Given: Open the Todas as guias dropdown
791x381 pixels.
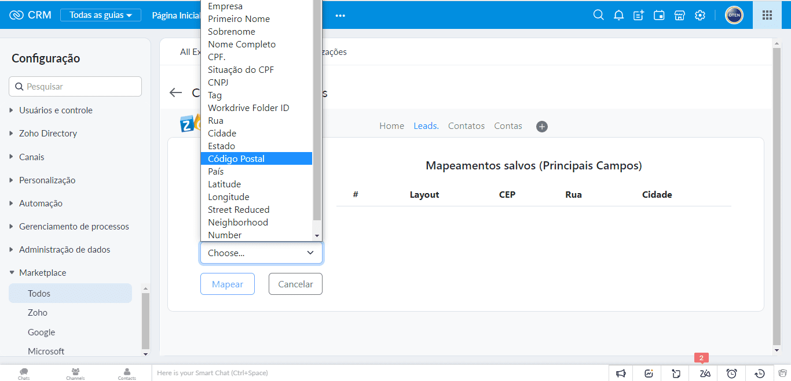Looking at the screenshot, I should pyautogui.click(x=101, y=15).
